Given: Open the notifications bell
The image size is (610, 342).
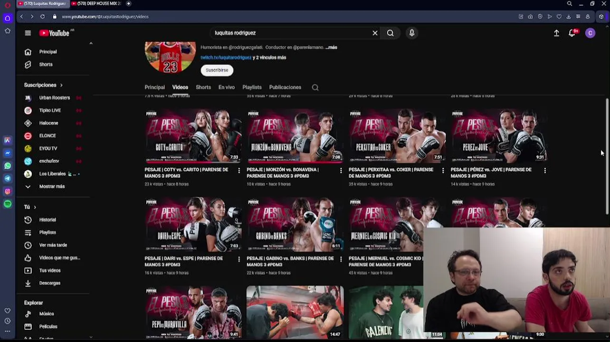Looking at the screenshot, I should tap(572, 33).
